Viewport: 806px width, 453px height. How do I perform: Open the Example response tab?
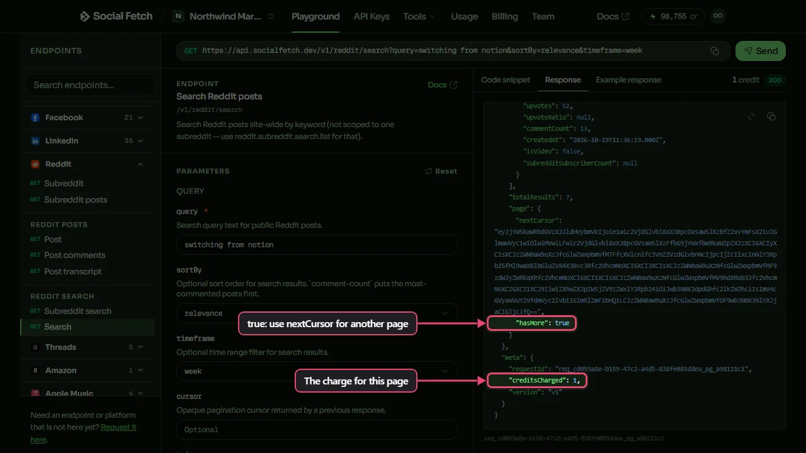point(628,80)
